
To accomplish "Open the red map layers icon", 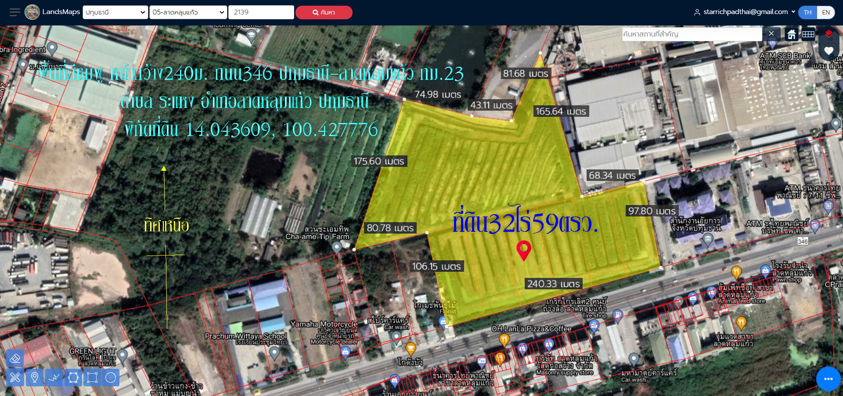I will click(829, 34).
